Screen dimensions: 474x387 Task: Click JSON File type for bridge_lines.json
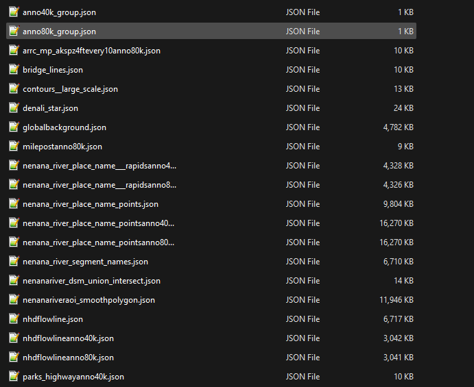303,70
